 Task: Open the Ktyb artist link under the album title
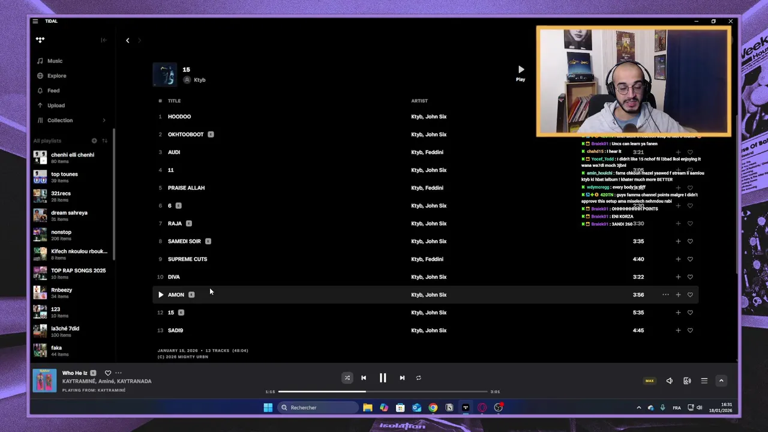pyautogui.click(x=199, y=80)
